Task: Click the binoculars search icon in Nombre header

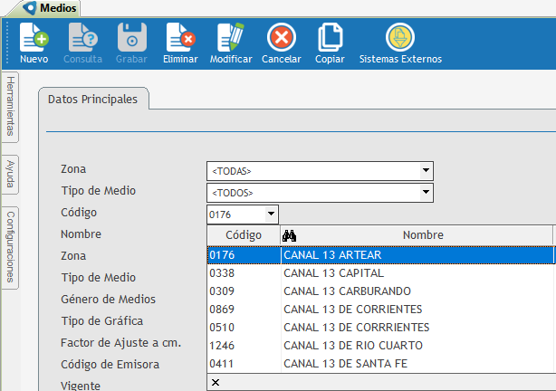Action: [x=290, y=235]
